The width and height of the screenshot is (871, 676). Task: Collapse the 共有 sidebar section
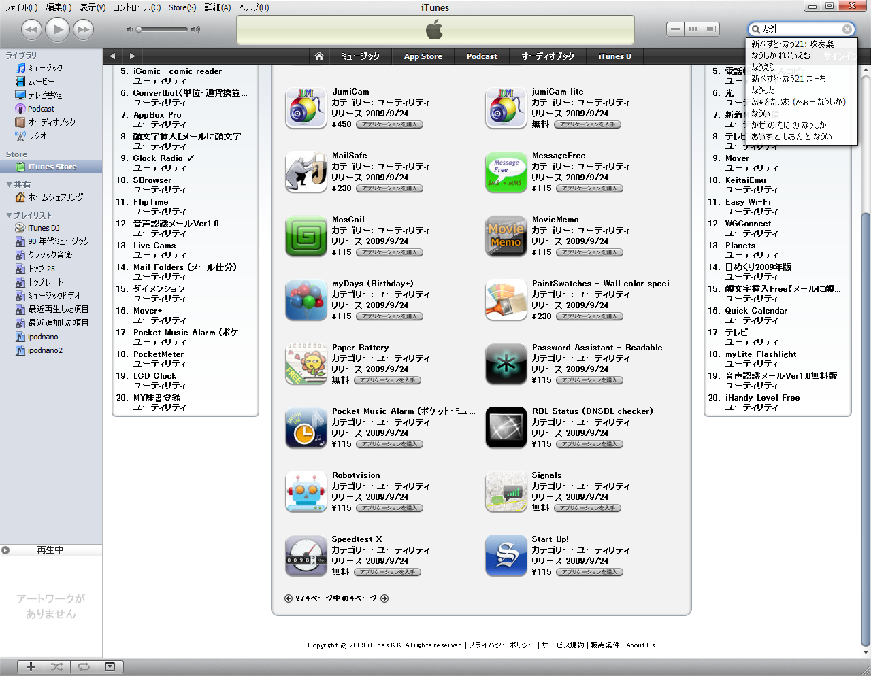click(x=9, y=184)
